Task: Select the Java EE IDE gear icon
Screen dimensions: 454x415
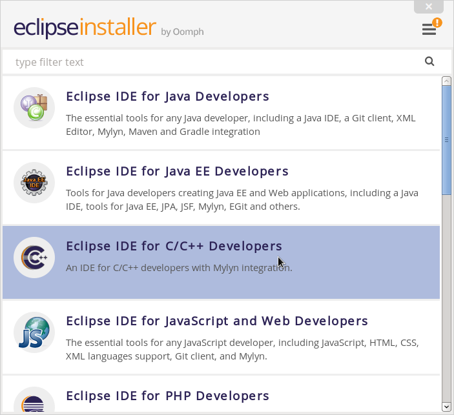Action: (x=34, y=183)
